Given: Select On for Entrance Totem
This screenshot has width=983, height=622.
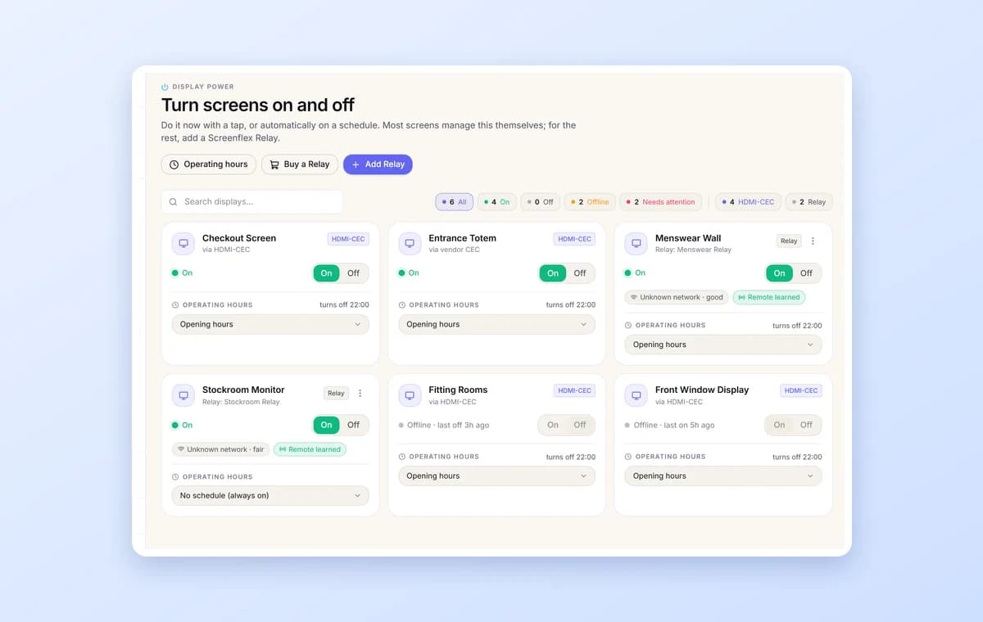Looking at the screenshot, I should (x=553, y=273).
